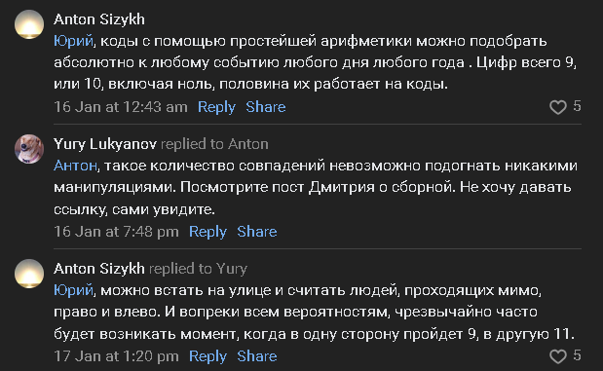Share the 16 Jan 12:43 am comment
Viewport: 603px width, 371px height.
coord(266,107)
